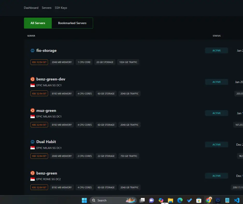The height and width of the screenshot is (204, 243).
Task: Click the blue OS icon beside Dual Habit
Action: [x=32, y=142]
